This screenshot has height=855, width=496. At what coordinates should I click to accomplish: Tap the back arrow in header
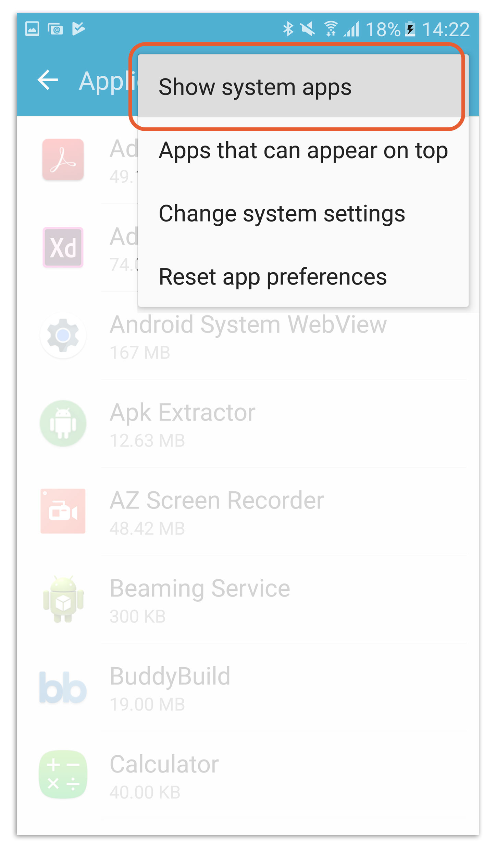[48, 80]
